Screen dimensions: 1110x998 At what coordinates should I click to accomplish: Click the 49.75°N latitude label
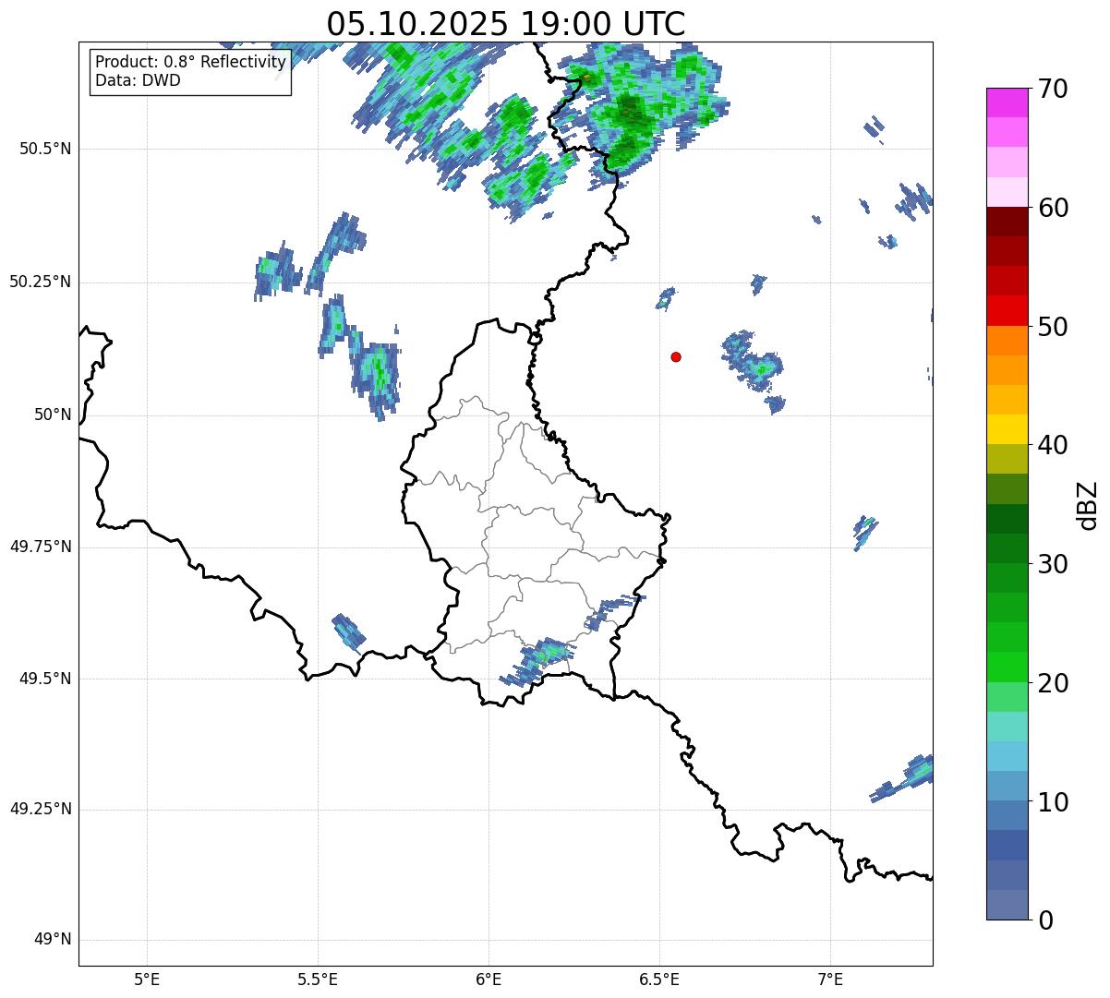[41, 547]
